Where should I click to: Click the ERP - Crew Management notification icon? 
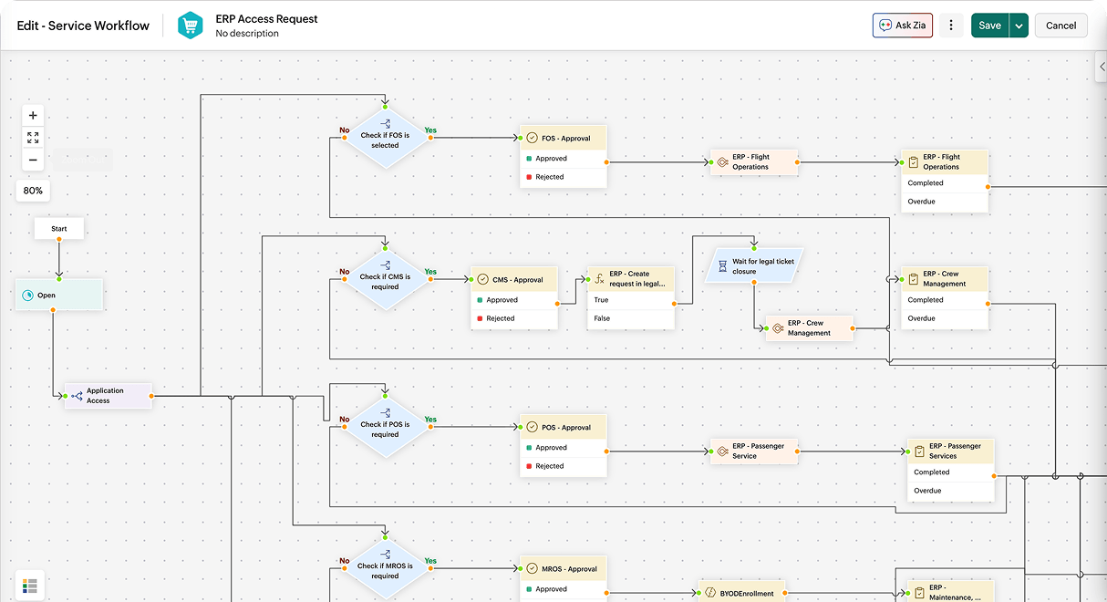coord(778,328)
